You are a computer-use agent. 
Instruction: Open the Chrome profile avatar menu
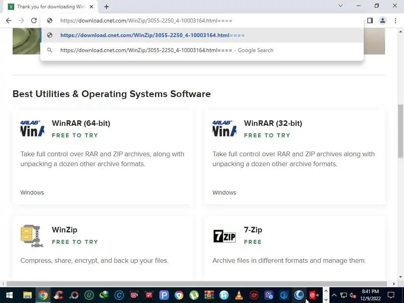point(383,21)
